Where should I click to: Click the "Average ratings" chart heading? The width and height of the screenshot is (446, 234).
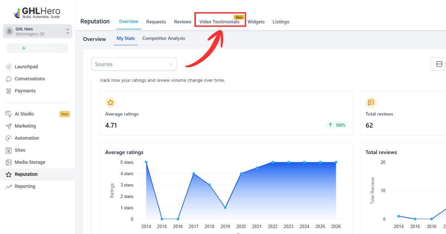124,152
